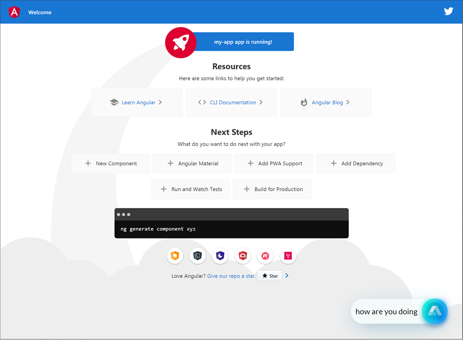This screenshot has height=340, width=463.
Task: Choose Run and Watch Tests
Action: [190, 189]
